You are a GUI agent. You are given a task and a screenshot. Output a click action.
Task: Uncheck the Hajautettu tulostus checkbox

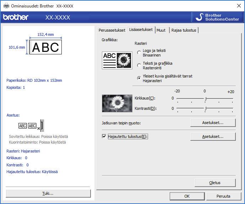104,136
